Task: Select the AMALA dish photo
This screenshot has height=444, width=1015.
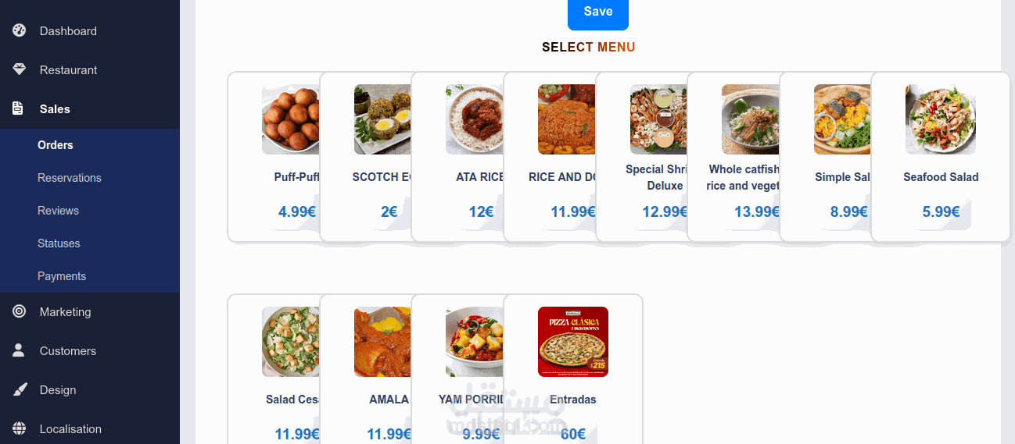Action: pyautogui.click(x=382, y=342)
